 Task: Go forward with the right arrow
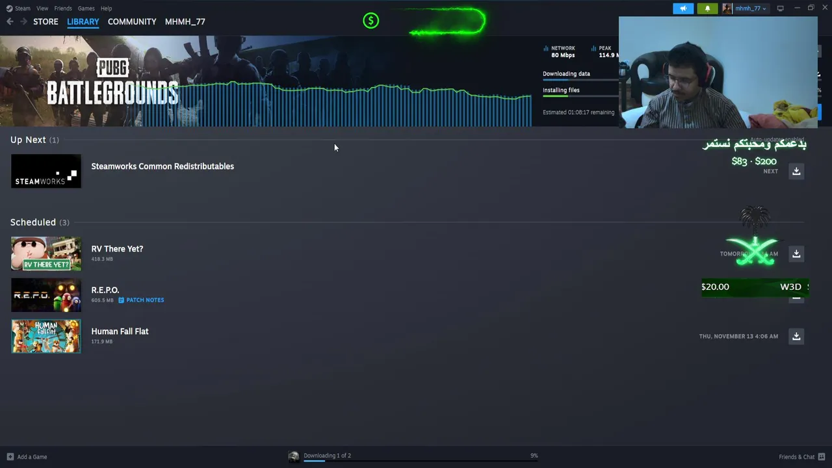pos(23,21)
